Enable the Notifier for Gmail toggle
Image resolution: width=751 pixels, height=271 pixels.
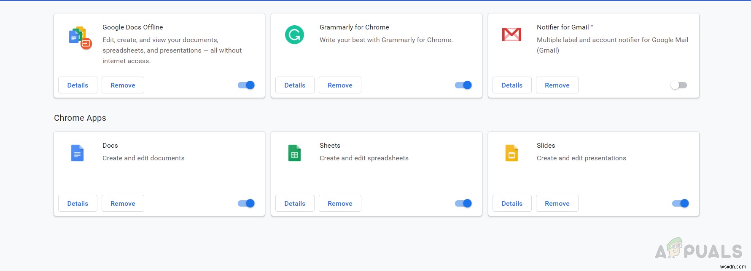point(679,85)
